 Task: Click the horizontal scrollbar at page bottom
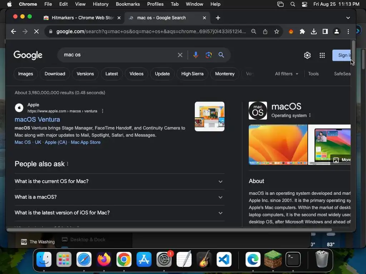click(169, 230)
